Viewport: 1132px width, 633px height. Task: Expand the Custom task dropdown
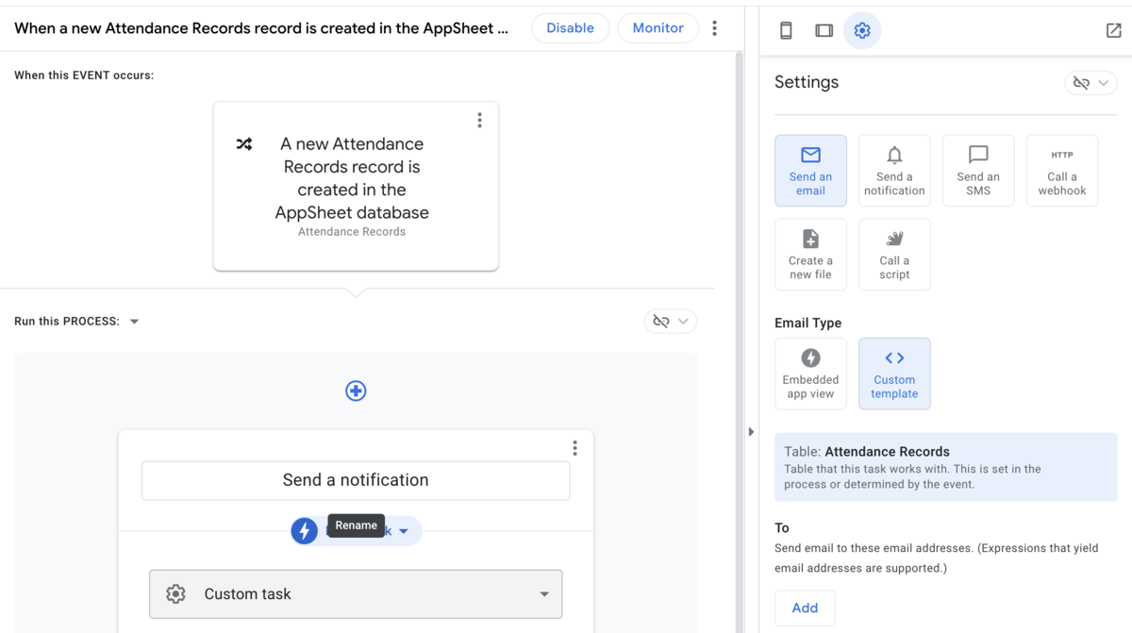pos(356,594)
